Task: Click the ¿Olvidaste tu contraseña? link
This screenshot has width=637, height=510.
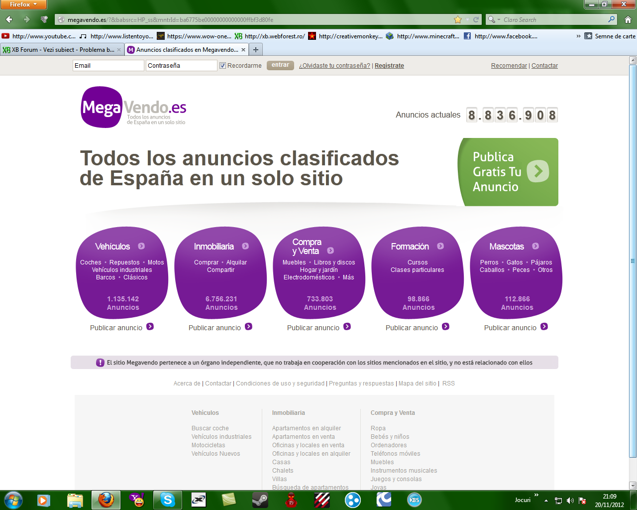Action: (334, 66)
